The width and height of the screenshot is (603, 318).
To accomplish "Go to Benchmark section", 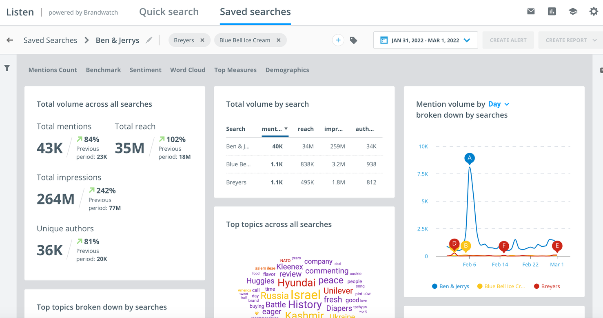I will [x=103, y=70].
